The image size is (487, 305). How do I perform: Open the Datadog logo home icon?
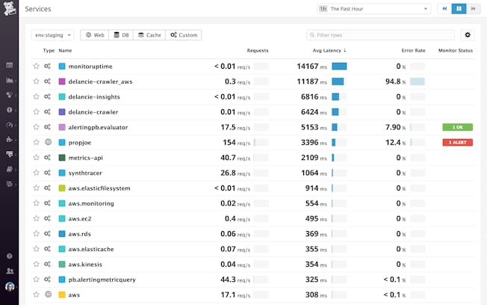coord(9,8)
